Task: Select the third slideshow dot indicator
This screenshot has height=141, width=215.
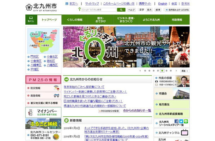Action: (x=154, y=70)
